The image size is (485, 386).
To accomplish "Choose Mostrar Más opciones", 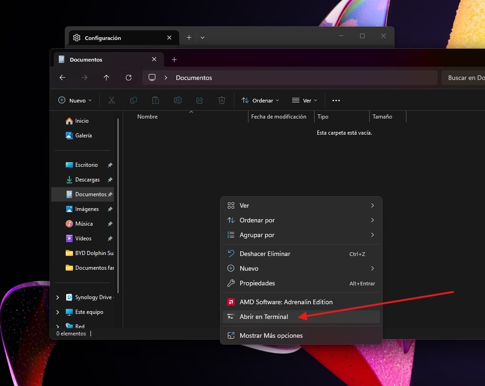I will 301,335.
